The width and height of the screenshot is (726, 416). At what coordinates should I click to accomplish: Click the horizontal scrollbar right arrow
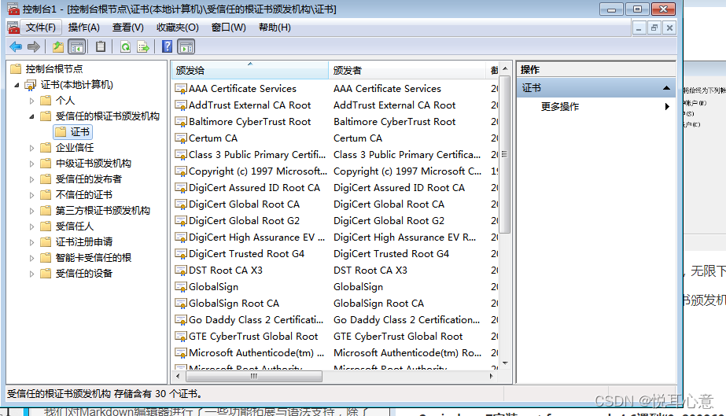coord(492,376)
